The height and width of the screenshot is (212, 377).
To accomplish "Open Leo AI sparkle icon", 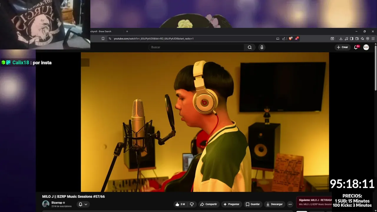I will pyautogui.click(x=362, y=39).
